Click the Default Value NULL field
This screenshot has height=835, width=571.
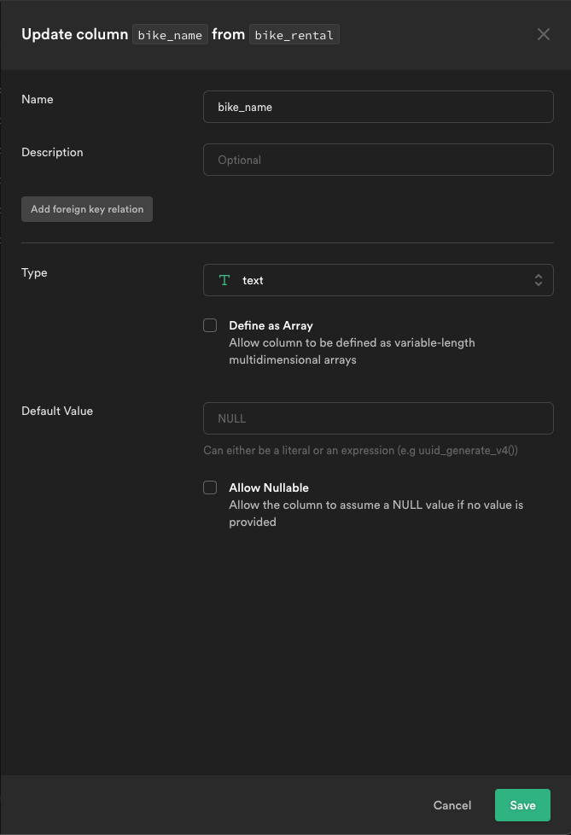(378, 418)
